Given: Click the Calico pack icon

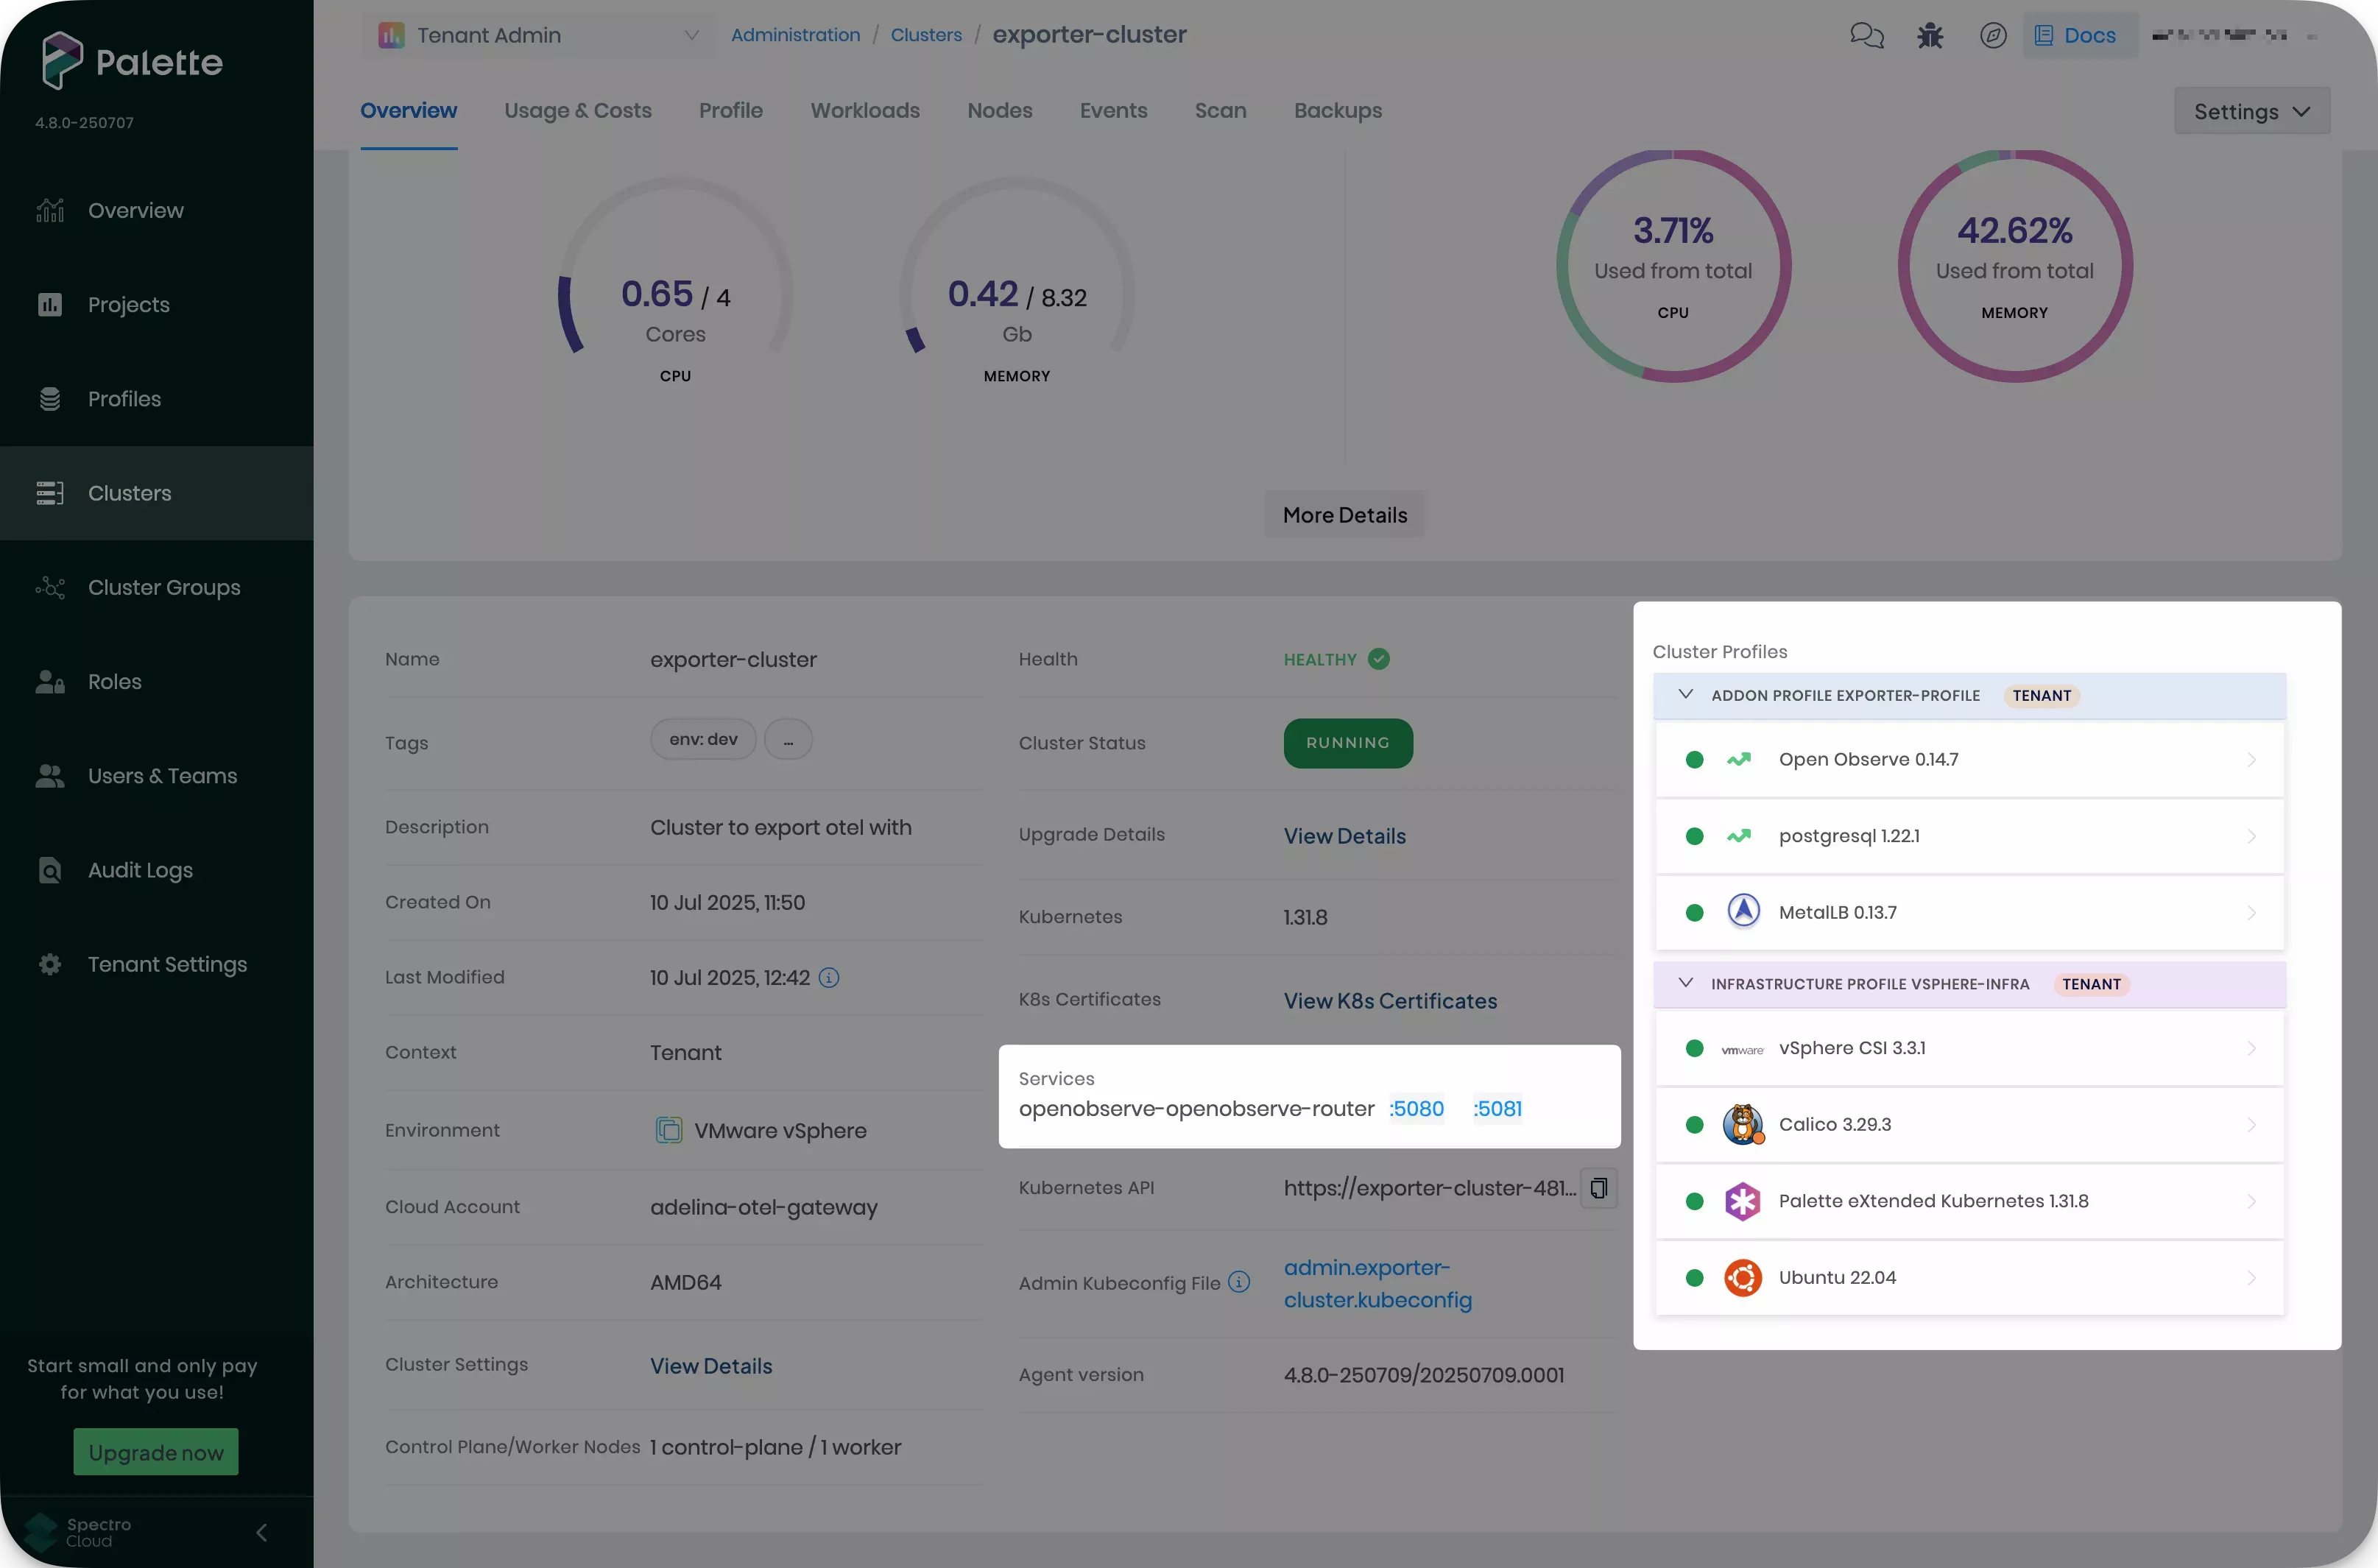Looking at the screenshot, I should point(1743,1125).
